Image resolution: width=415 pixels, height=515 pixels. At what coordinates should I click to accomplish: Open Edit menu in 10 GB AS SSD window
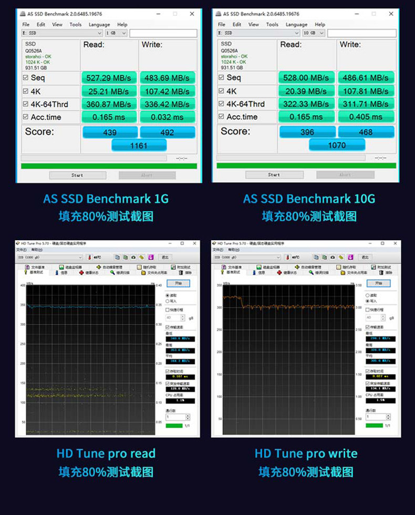coord(237,24)
